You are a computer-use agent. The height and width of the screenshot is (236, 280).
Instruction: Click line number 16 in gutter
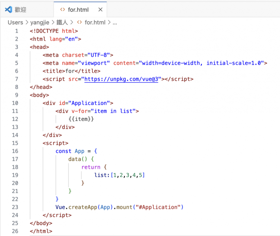(x=15, y=151)
